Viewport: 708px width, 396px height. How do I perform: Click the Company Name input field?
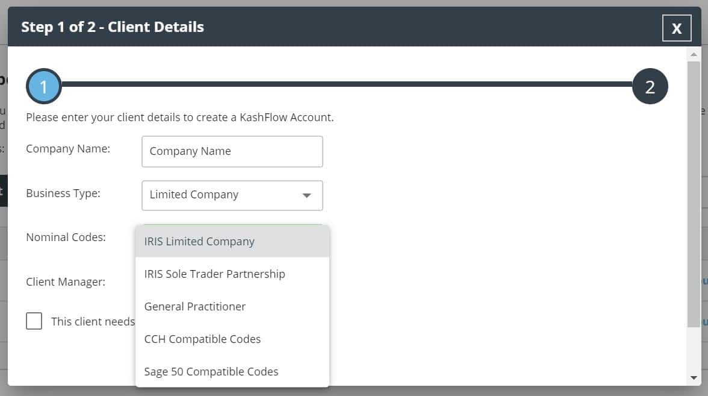click(232, 151)
